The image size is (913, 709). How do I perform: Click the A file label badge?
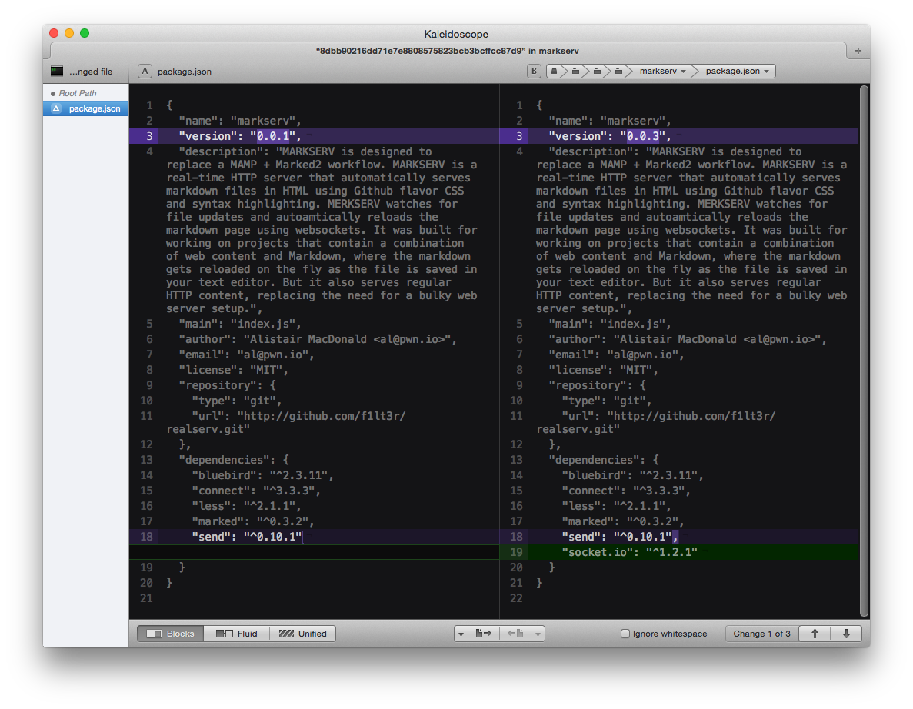coord(145,71)
